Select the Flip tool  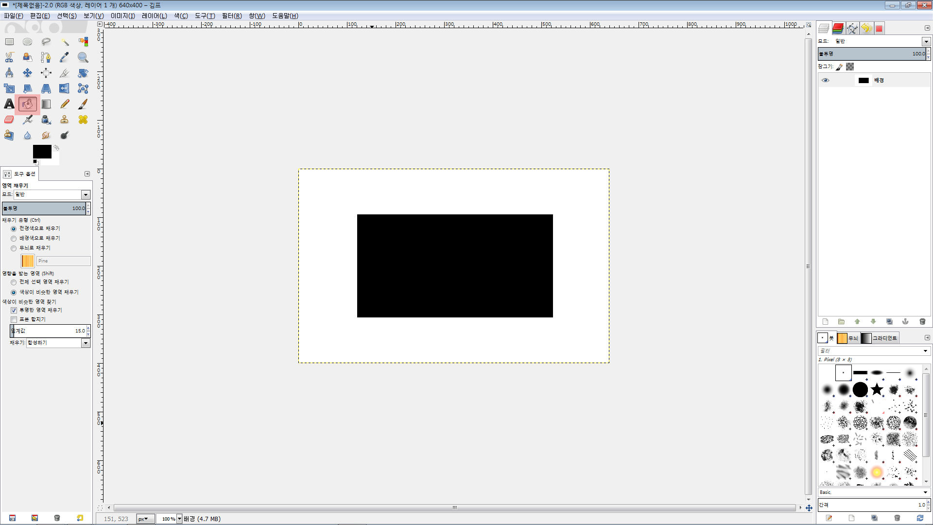65,88
